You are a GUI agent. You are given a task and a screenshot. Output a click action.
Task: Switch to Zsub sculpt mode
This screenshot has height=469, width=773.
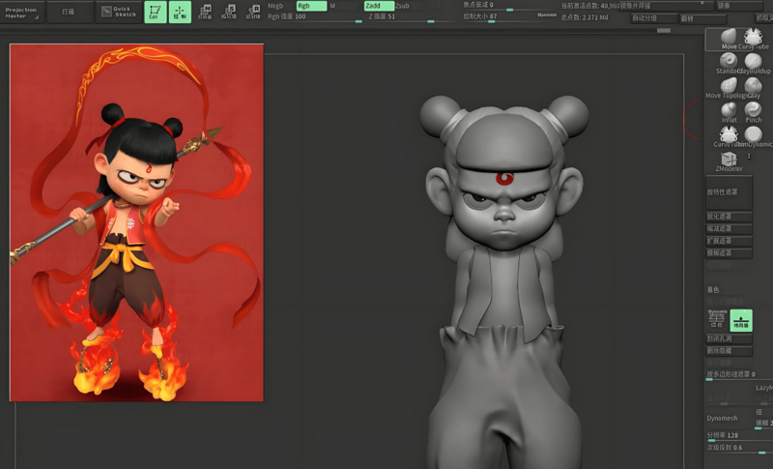click(403, 6)
